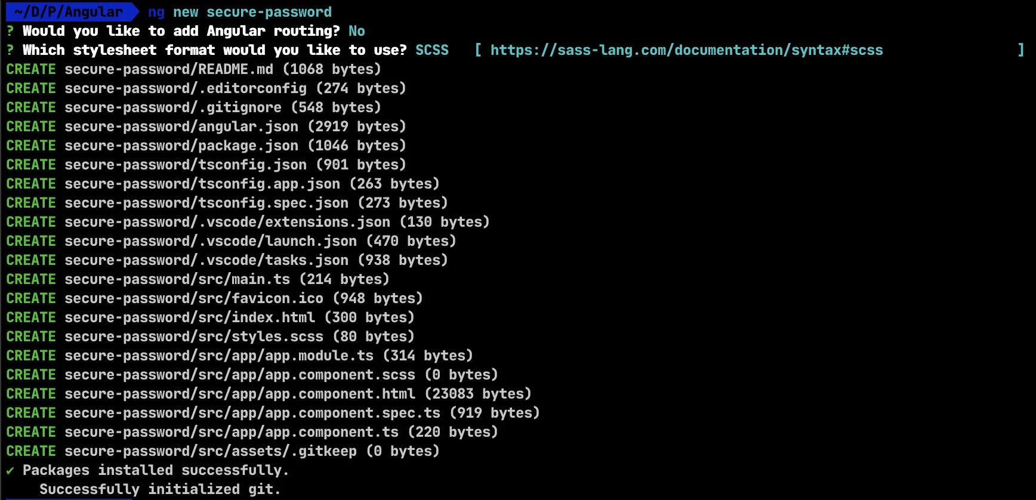Click the src/main.ts file path
1036x500 pixels.
[177, 279]
